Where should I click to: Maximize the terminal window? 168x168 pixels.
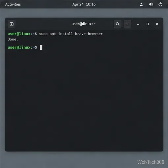click(148, 24)
